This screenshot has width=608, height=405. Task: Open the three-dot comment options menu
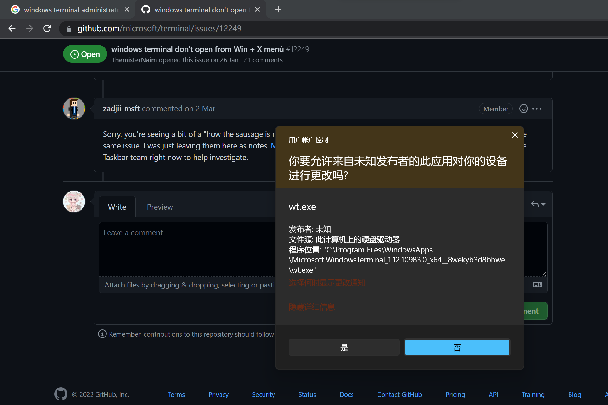click(x=537, y=108)
